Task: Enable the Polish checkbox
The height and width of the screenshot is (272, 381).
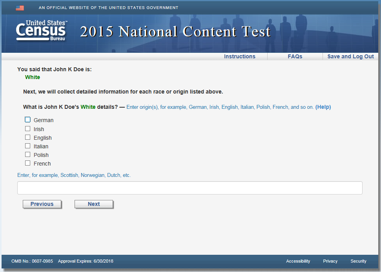Action: 28,155
